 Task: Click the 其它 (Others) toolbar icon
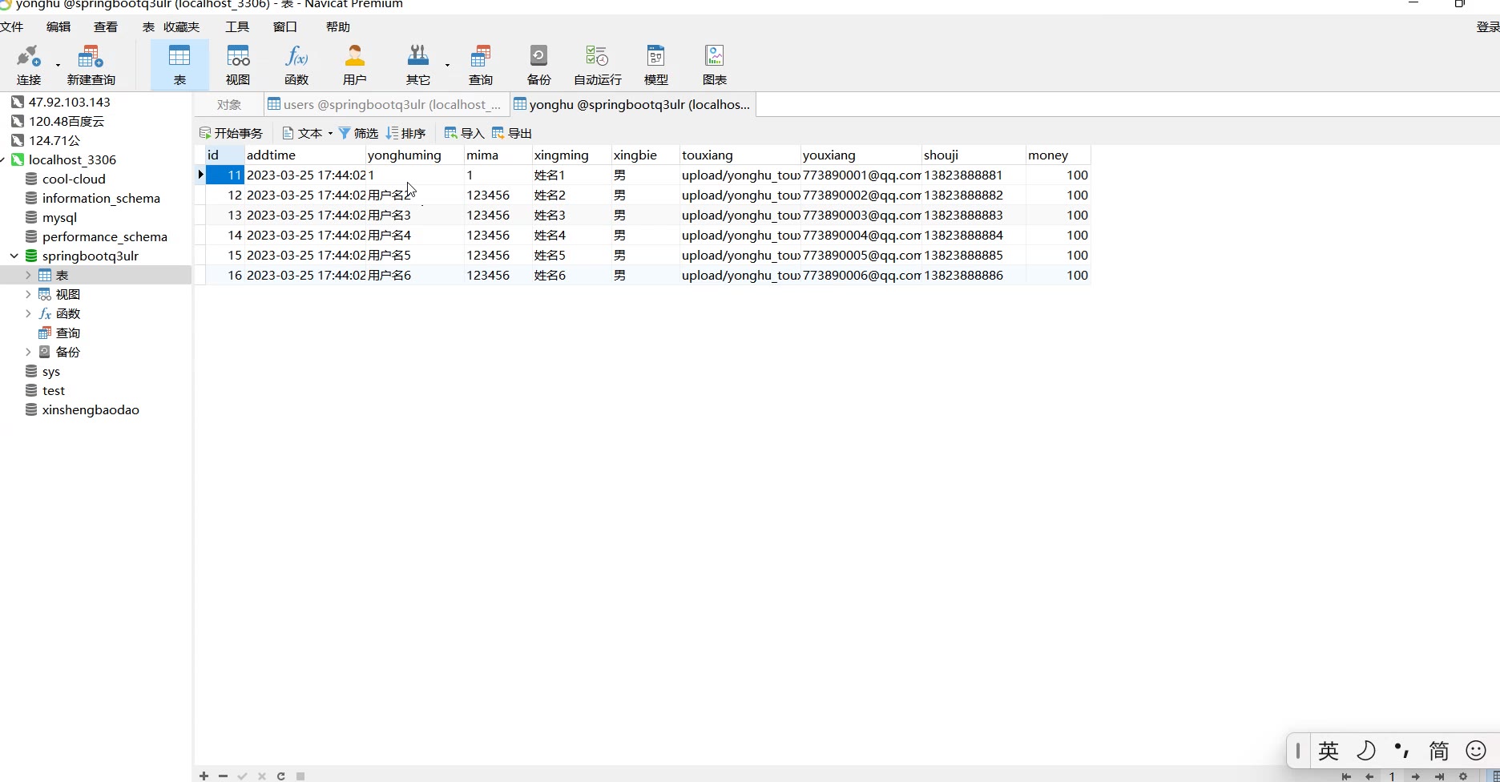pyautogui.click(x=417, y=65)
